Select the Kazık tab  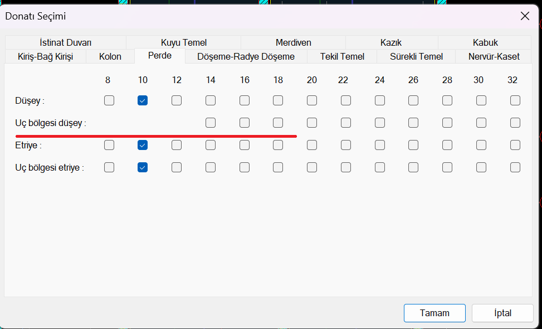click(391, 42)
